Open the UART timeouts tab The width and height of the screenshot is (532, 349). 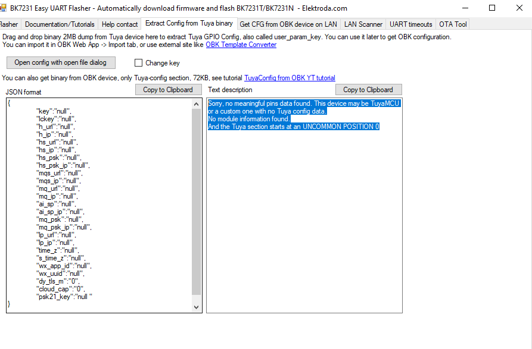(411, 24)
